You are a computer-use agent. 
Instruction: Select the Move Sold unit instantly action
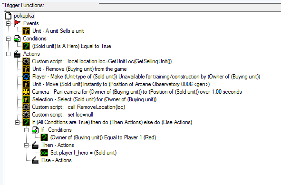click(121, 84)
